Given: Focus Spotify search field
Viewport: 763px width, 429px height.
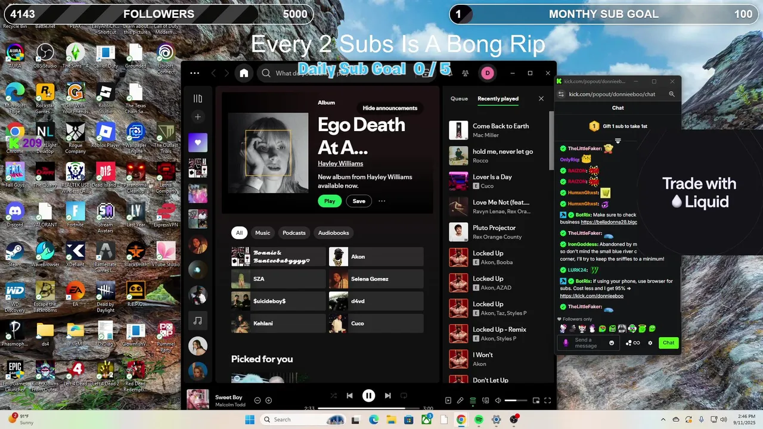Looking at the screenshot, I should tap(346, 73).
